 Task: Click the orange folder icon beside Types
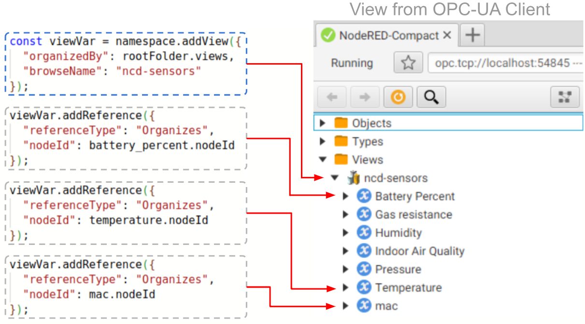pos(341,141)
